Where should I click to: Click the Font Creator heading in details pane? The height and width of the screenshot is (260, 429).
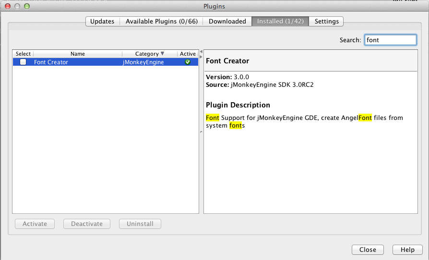[x=227, y=61]
